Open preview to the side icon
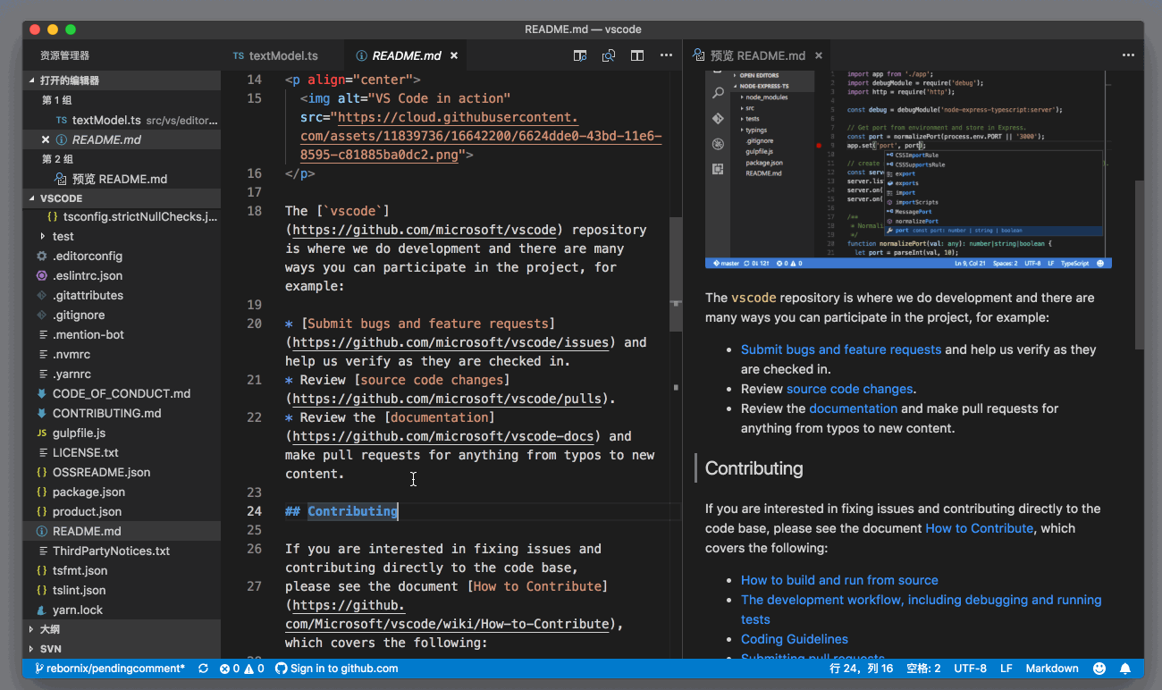This screenshot has width=1162, height=690. pos(580,55)
